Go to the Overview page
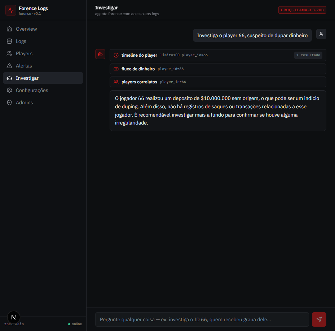 [x=43, y=29]
